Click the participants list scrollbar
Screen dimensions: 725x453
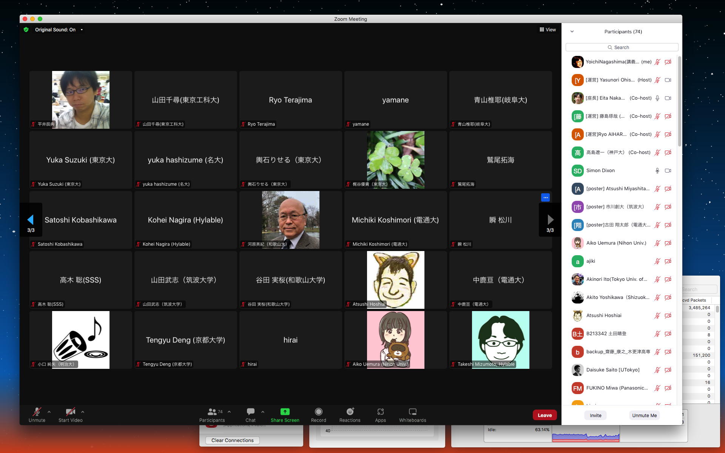[x=679, y=102]
